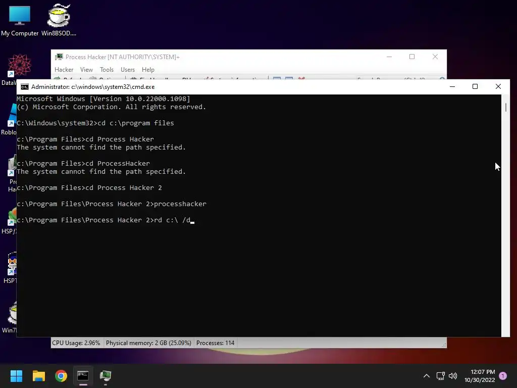Click the 'cd Process Hacker' command line
This screenshot has width=517, height=388.
pos(85,139)
